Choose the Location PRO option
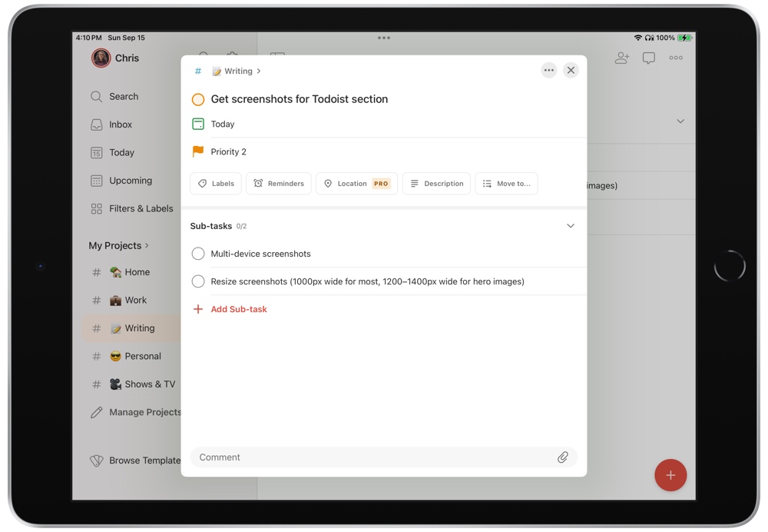The width and height of the screenshot is (768, 532). pyautogui.click(x=356, y=184)
